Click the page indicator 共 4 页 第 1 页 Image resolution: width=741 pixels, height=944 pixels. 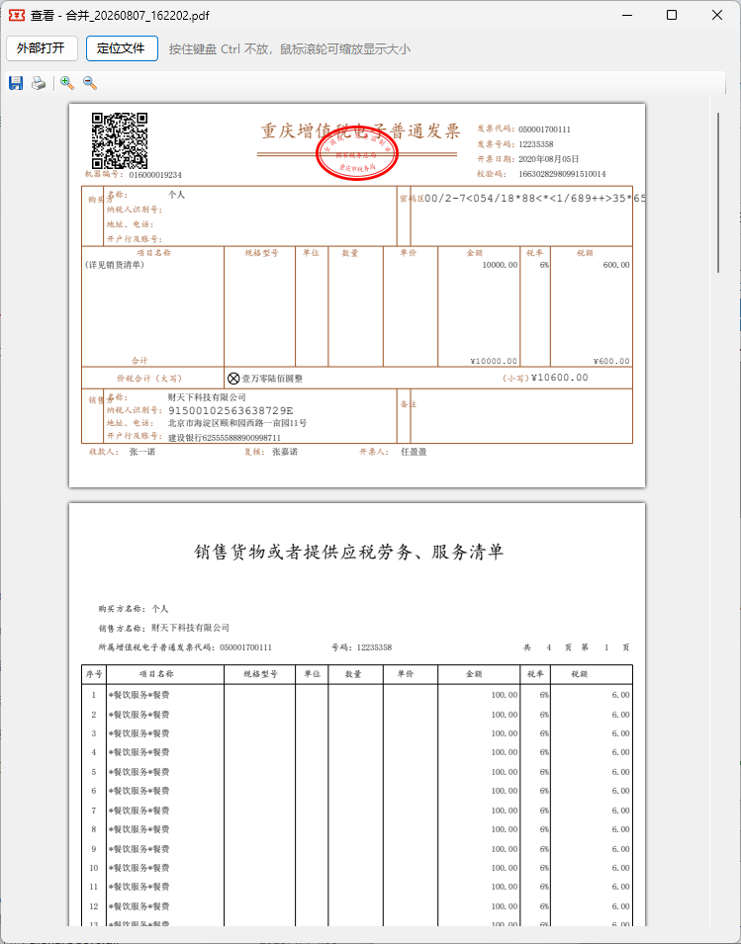click(577, 647)
